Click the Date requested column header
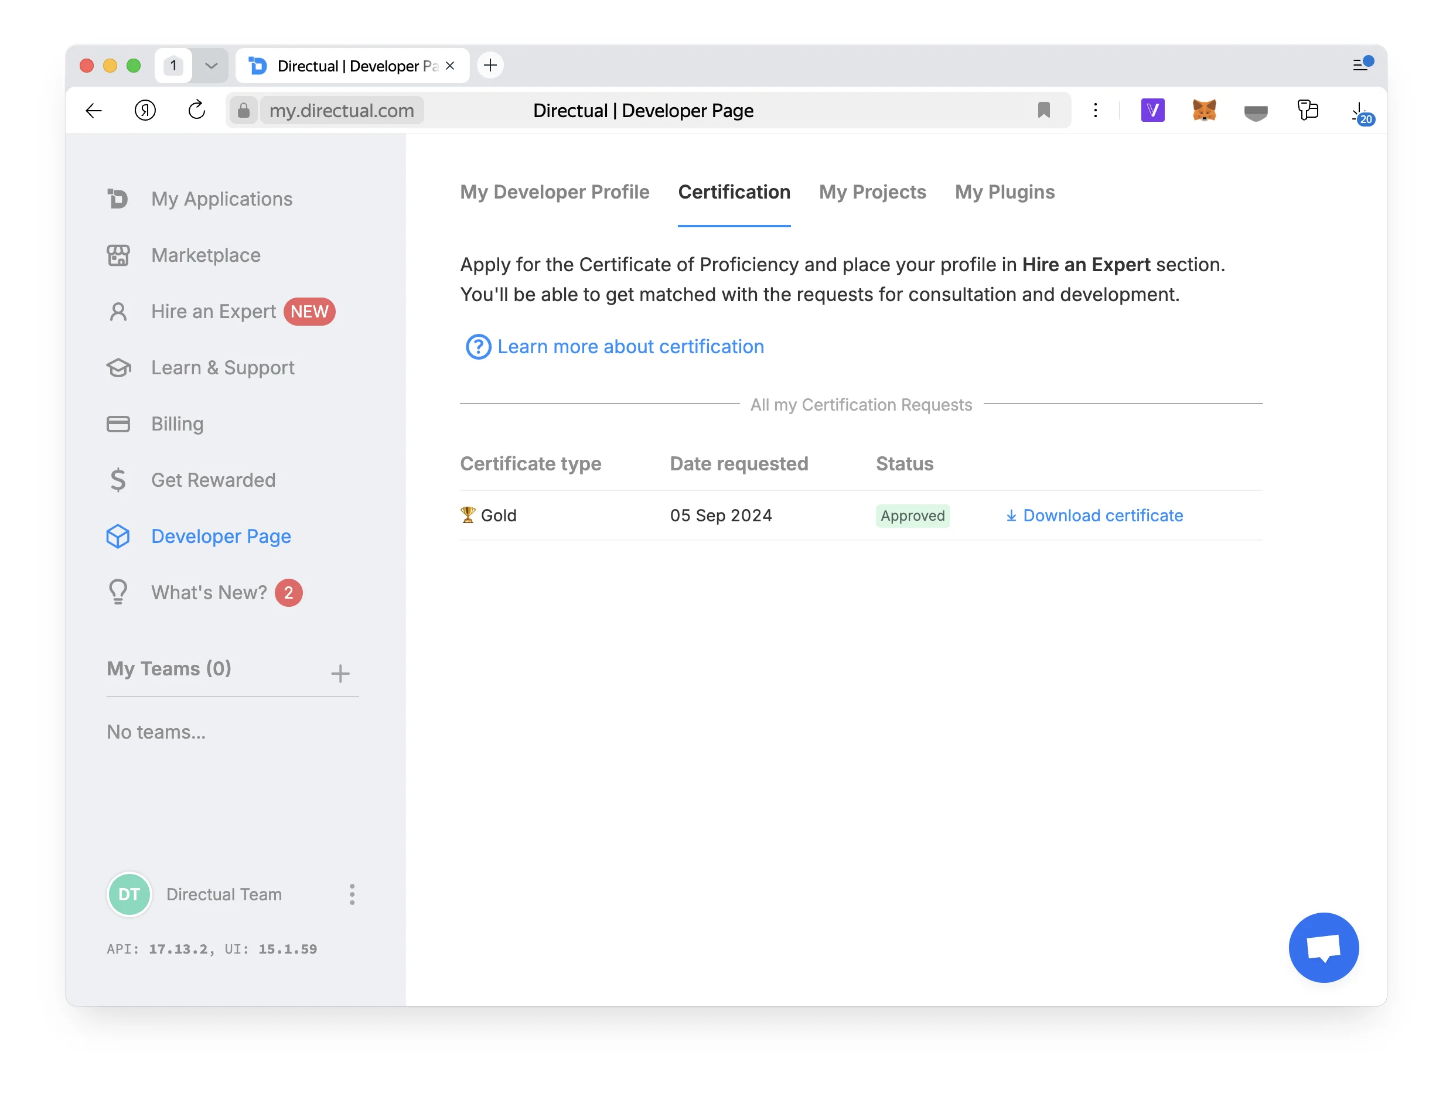The height and width of the screenshot is (1093, 1453). click(738, 463)
